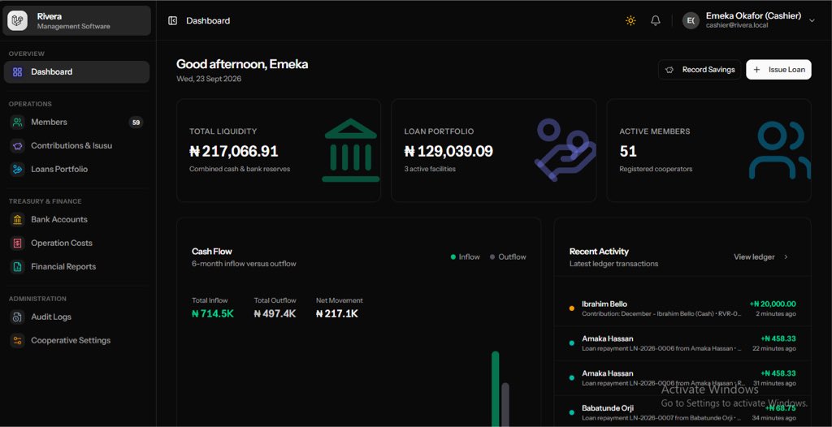Click the Total Liquidity bank building icon
Screen dimensions: 832x427
(x=350, y=151)
